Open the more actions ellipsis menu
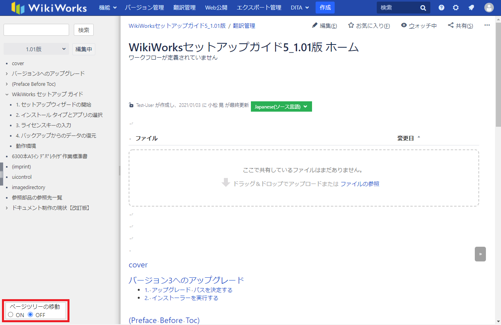 coord(487,25)
